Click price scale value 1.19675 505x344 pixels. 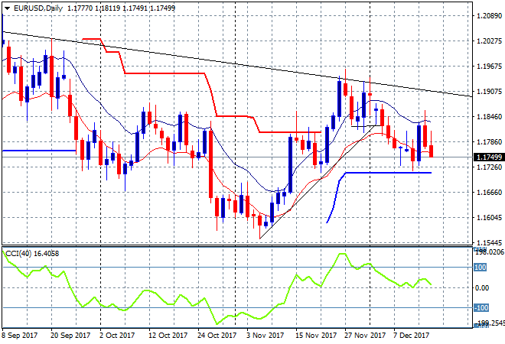[x=489, y=66]
